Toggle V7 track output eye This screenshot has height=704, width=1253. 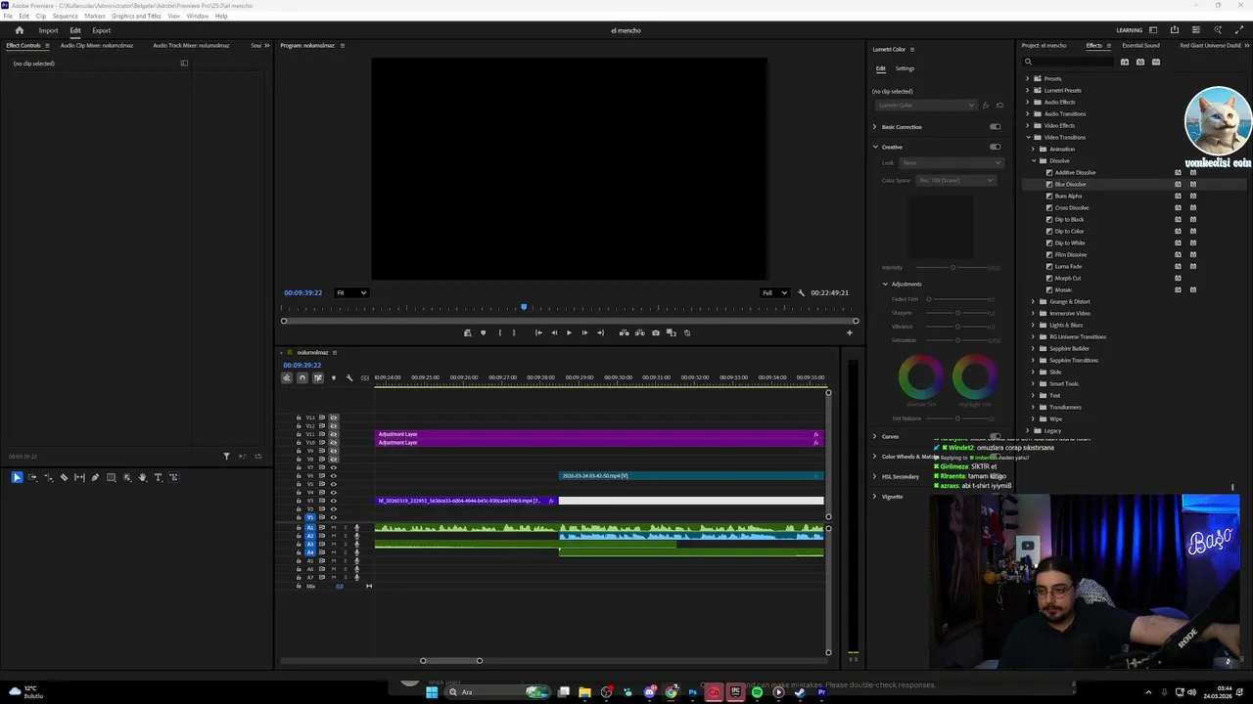333,467
